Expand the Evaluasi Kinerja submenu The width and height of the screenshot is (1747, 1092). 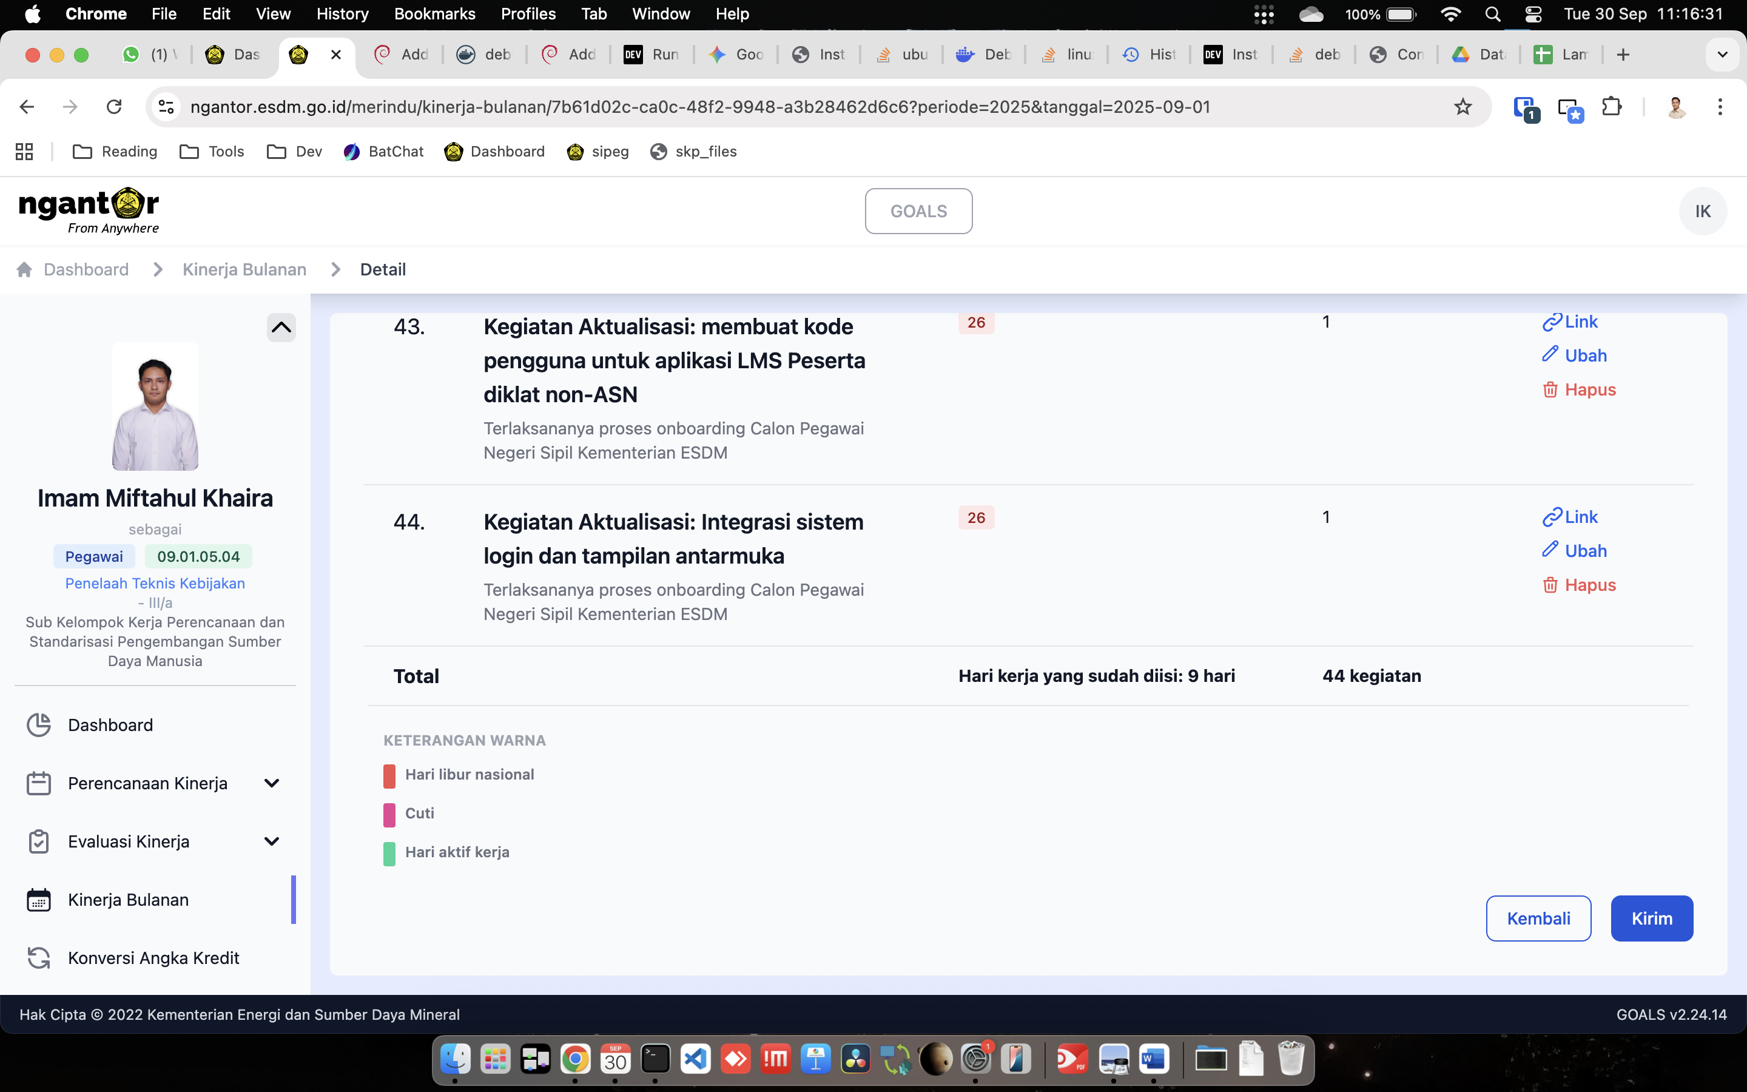(271, 841)
